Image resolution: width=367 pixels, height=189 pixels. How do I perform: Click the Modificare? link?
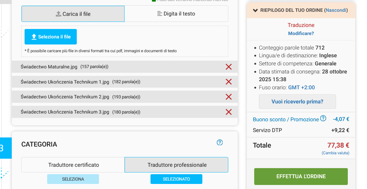point(301,33)
